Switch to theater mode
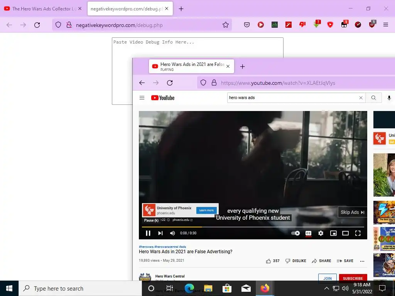The image size is (395, 296). click(x=345, y=233)
